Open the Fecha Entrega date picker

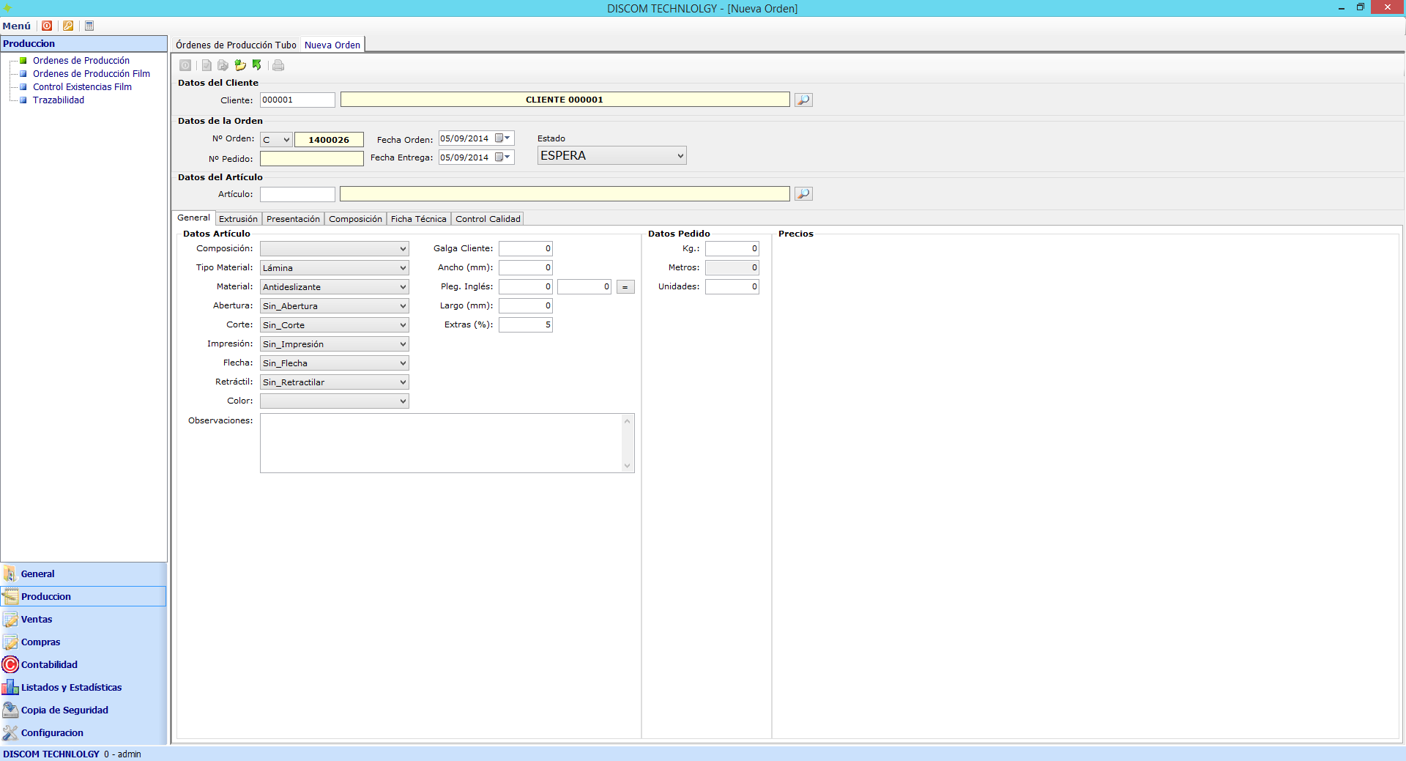coord(507,157)
